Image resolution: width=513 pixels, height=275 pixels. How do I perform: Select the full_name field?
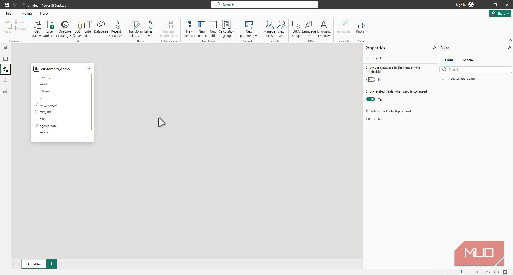[46, 91]
